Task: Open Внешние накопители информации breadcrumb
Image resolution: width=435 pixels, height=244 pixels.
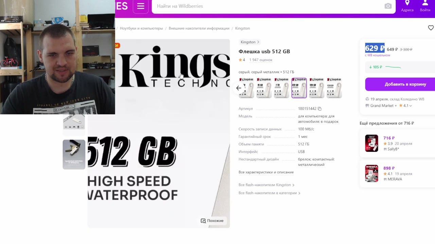Action: tap(199, 28)
